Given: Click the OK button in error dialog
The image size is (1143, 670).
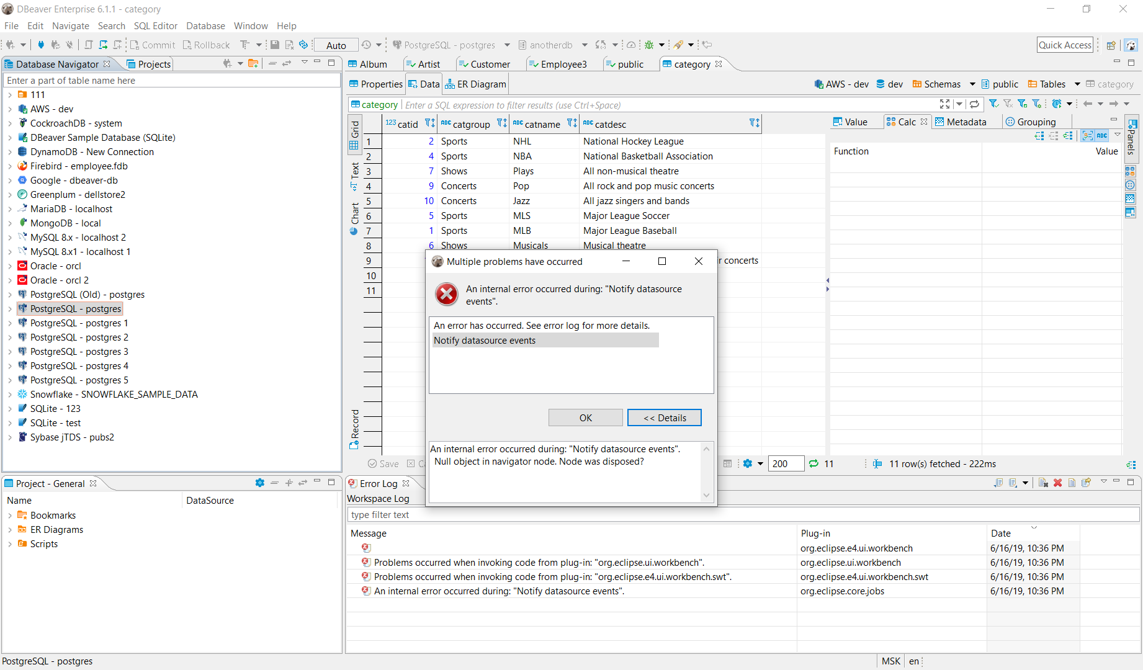Looking at the screenshot, I should click(x=585, y=418).
